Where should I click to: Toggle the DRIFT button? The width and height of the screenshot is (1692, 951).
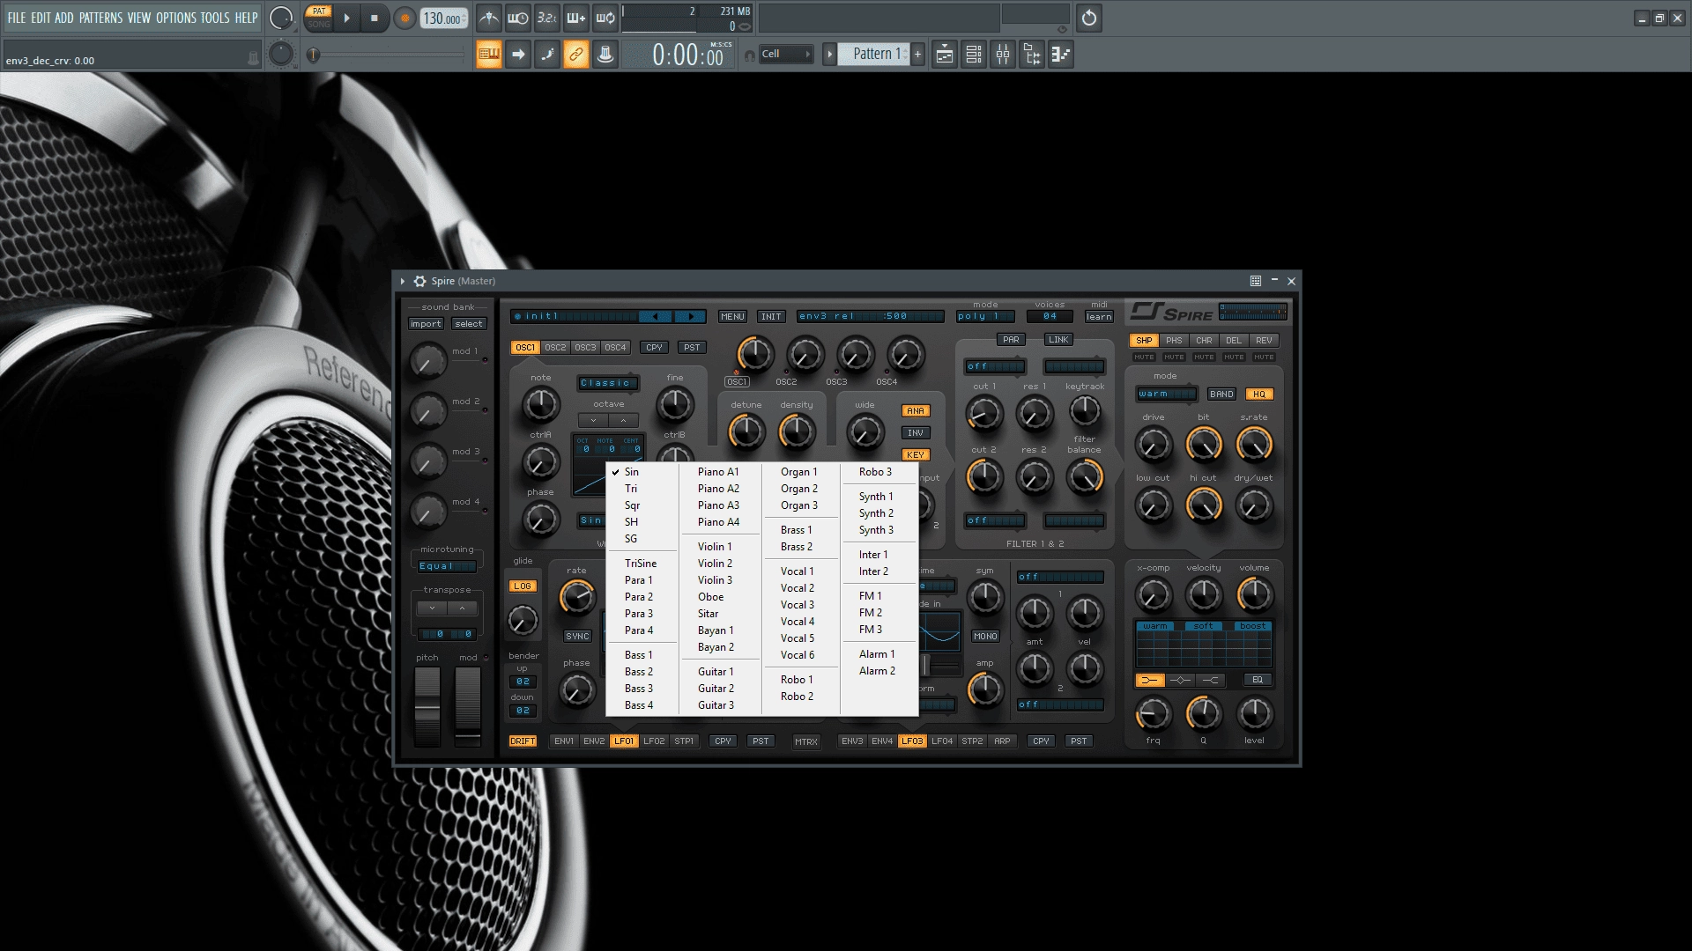523,741
